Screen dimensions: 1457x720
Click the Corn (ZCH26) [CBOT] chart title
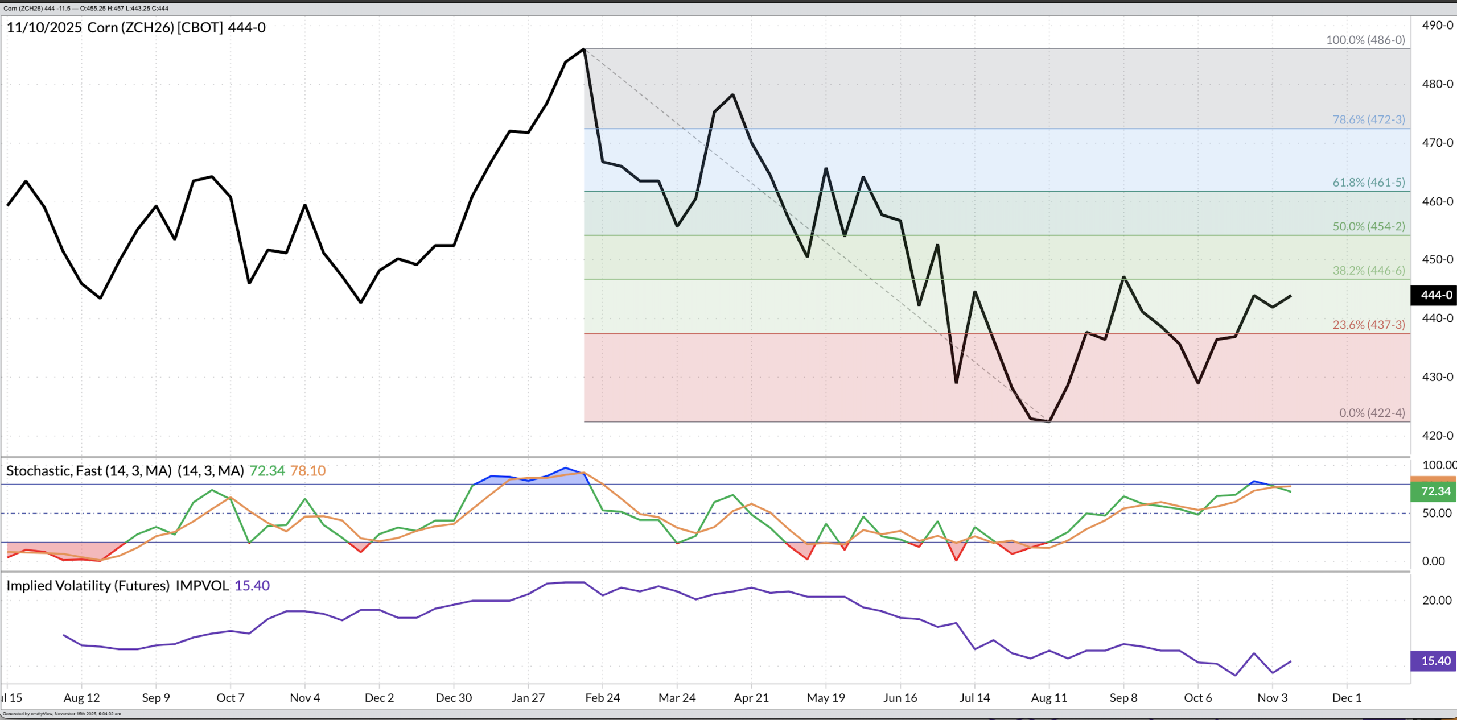[x=155, y=27]
